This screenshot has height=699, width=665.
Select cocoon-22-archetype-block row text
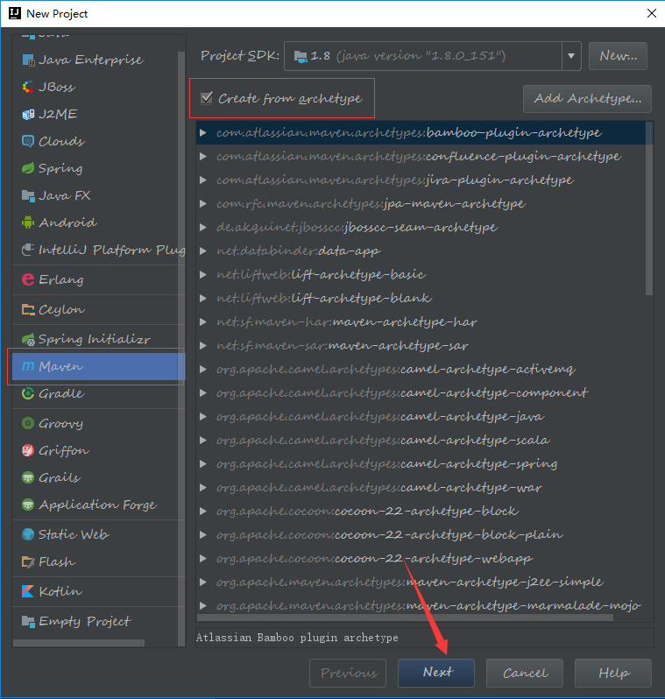click(367, 511)
